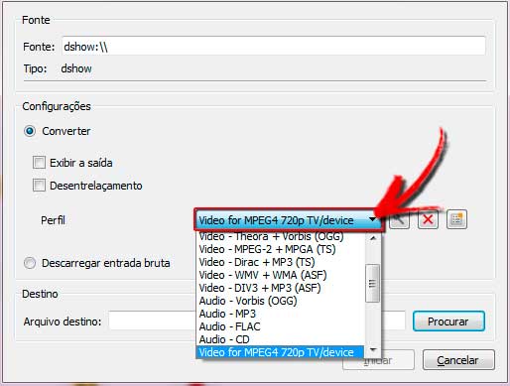The width and height of the screenshot is (510, 386).
Task: Click the profile list scroll up arrow
Action: tap(373, 238)
